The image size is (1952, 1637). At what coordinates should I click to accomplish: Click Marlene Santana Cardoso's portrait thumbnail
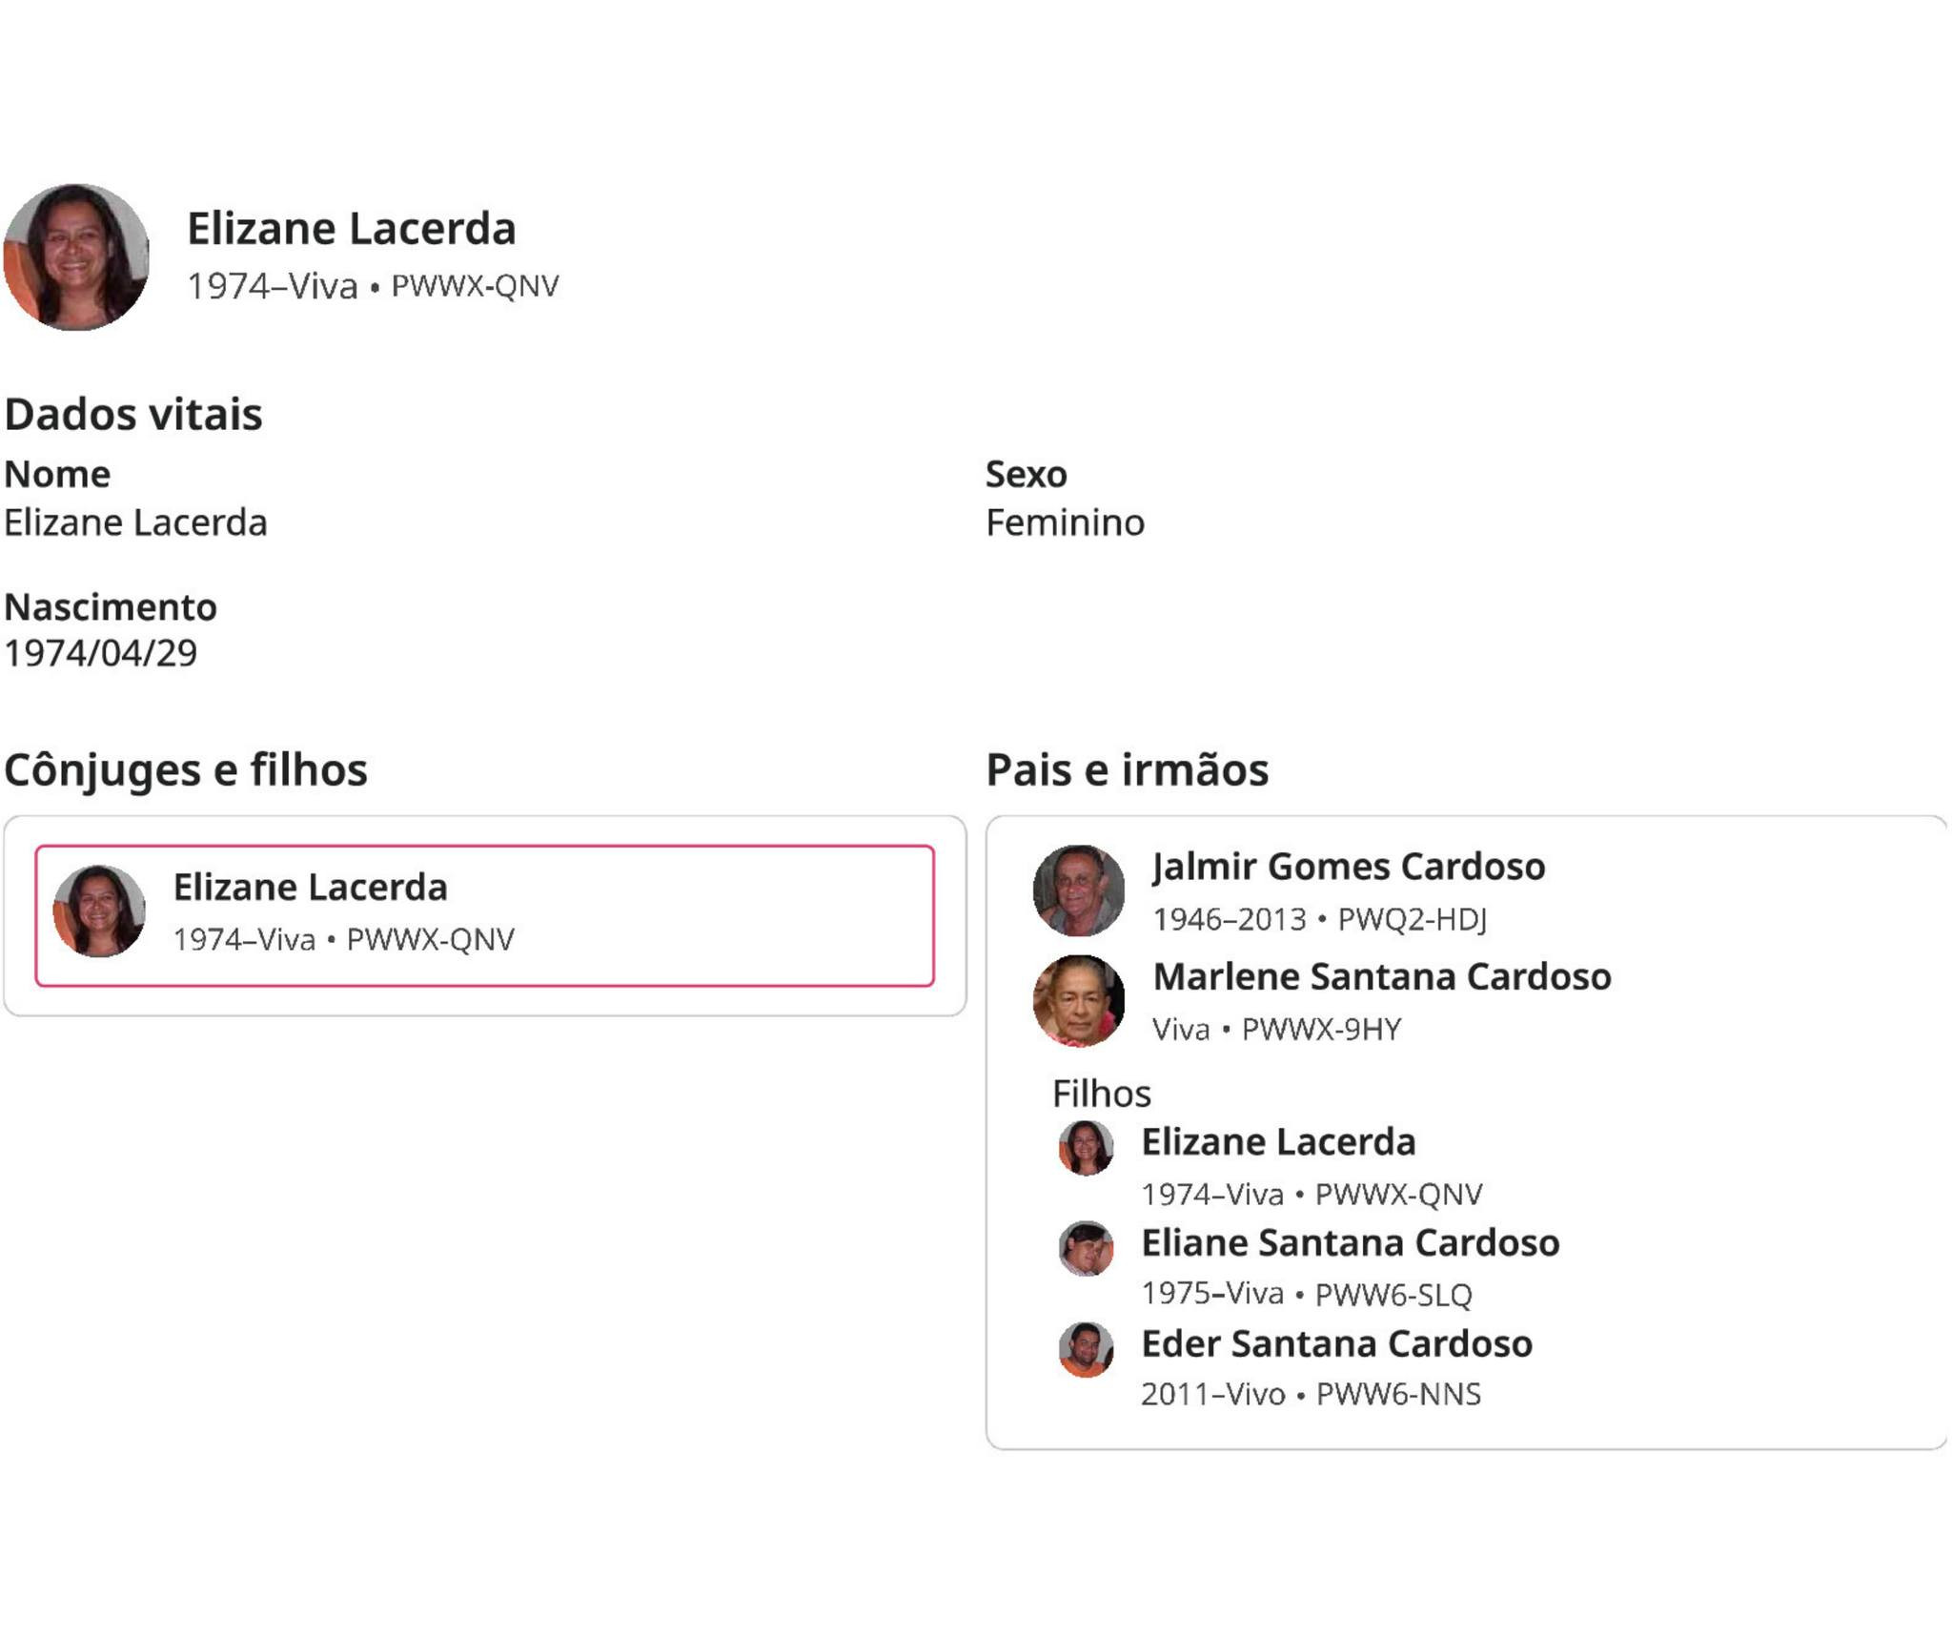pos(1078,1000)
